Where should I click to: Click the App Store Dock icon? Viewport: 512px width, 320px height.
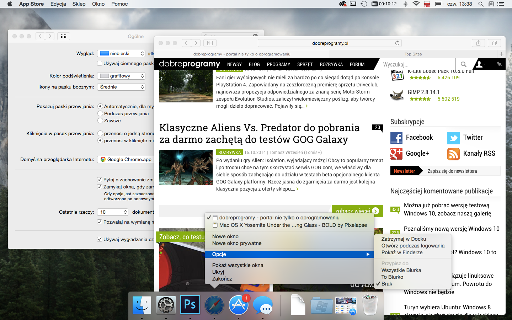(238, 305)
